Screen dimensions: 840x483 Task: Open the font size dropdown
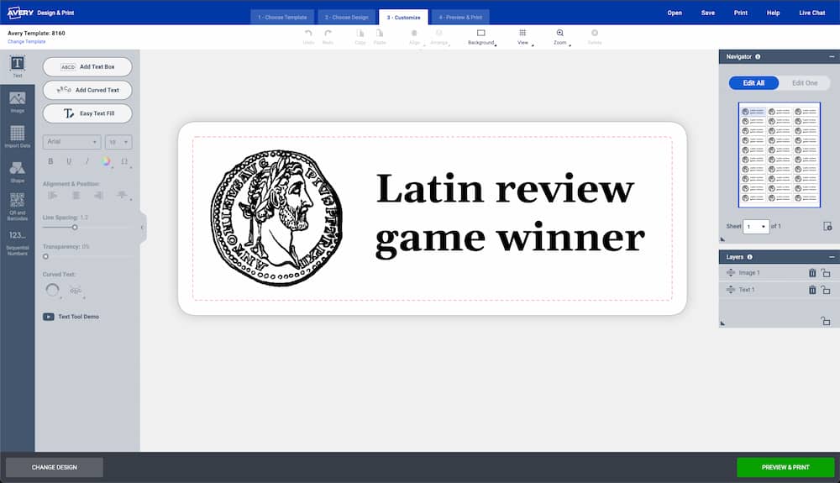click(x=118, y=142)
